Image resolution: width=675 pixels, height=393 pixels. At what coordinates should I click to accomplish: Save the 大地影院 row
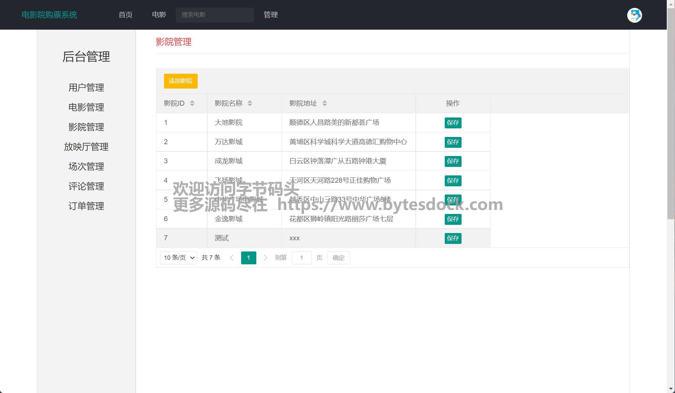(x=453, y=123)
